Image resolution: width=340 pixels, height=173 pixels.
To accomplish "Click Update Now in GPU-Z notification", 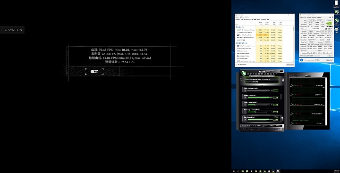I will 330,60.
